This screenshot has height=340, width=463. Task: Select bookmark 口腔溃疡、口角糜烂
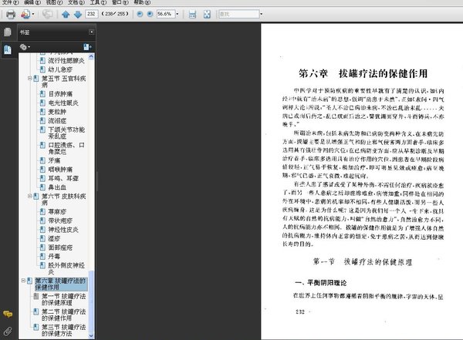click(66, 148)
